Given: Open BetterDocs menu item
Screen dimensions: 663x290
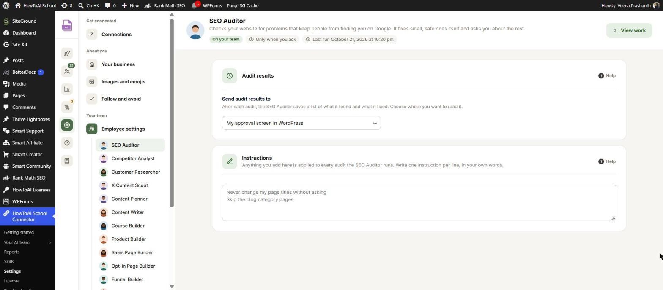Looking at the screenshot, I should (x=27, y=72).
